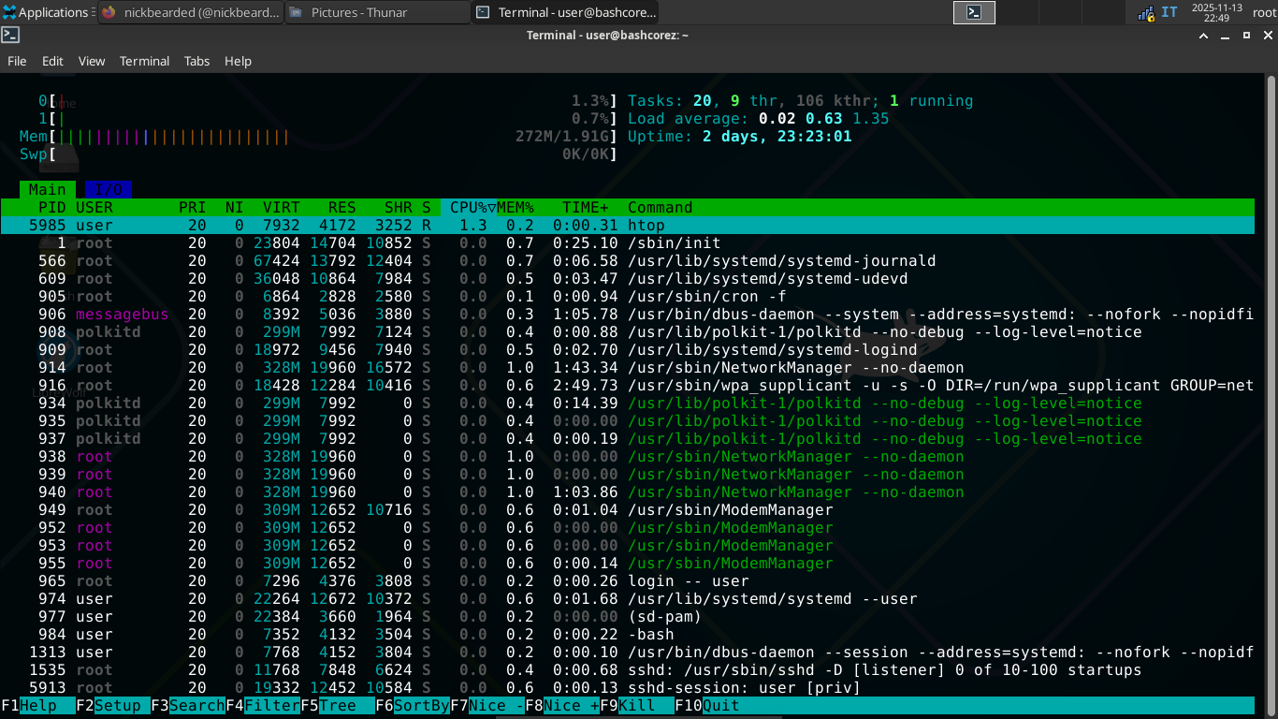
Task: Open the Terminal menu in the menu bar
Action: tap(144, 61)
